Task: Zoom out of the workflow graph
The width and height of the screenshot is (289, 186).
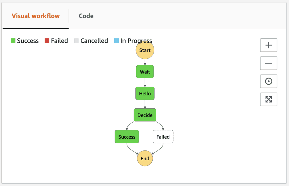Action: (268, 63)
